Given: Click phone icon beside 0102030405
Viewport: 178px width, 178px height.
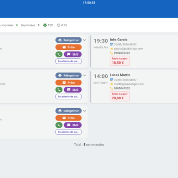Looking at the screenshot, I should pos(111,53).
